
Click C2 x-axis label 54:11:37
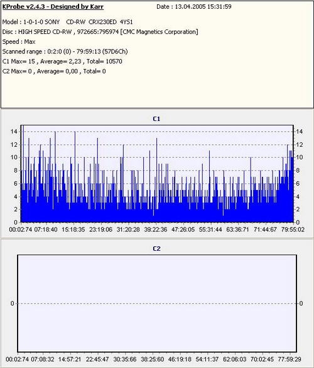pos(207,359)
